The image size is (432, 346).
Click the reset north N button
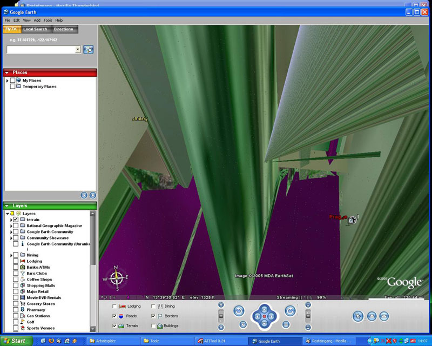243,324
